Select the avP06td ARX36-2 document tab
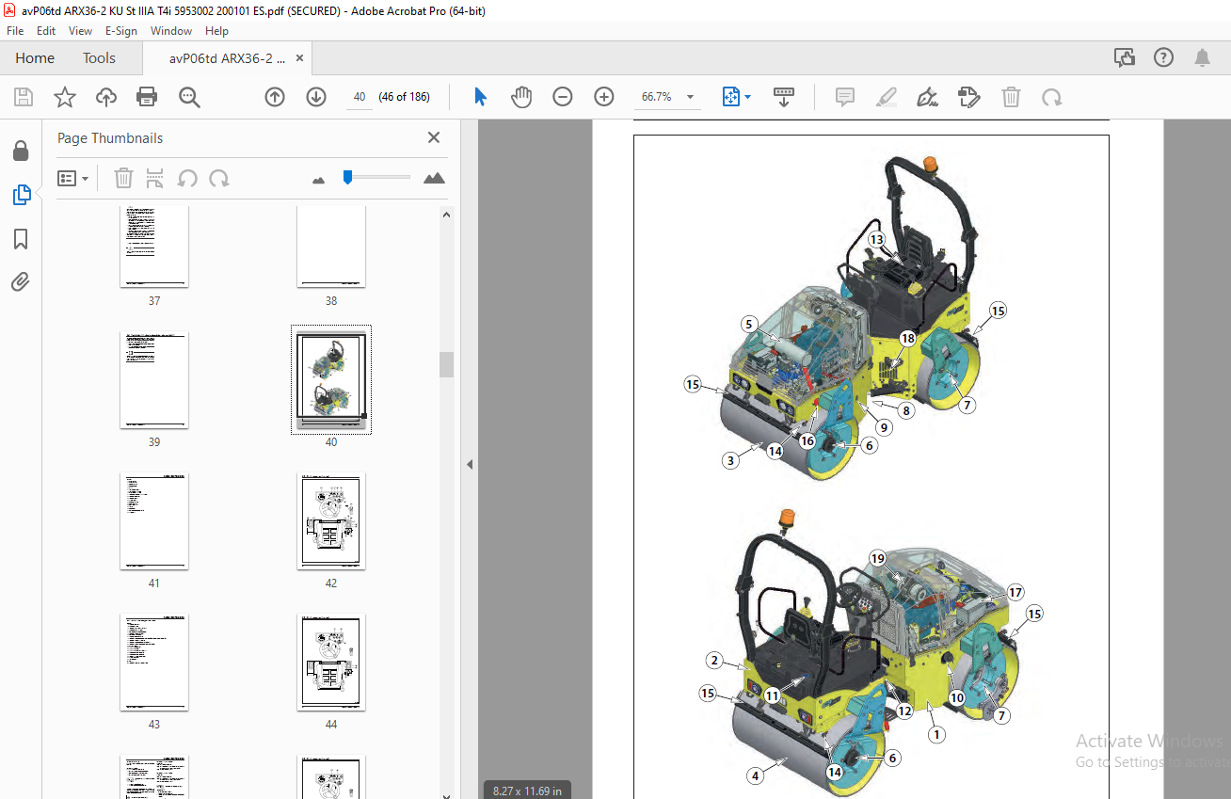Image resolution: width=1231 pixels, height=799 pixels. pyautogui.click(x=226, y=58)
